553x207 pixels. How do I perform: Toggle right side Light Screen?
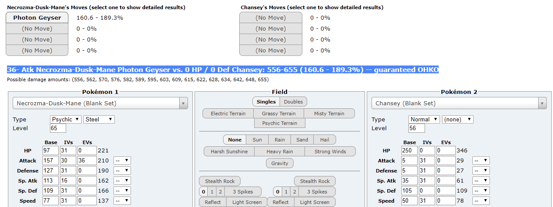point(315,202)
